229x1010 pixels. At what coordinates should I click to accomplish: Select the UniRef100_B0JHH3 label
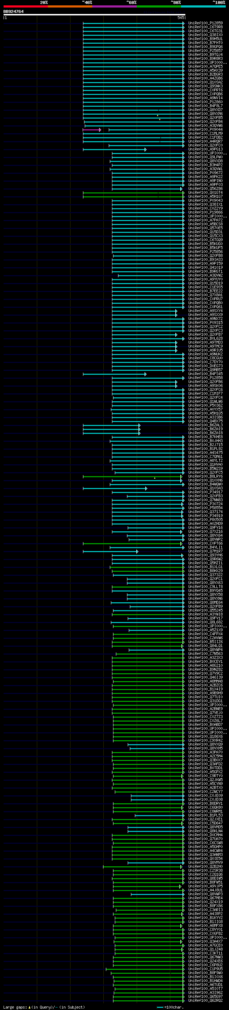coord(205,441)
